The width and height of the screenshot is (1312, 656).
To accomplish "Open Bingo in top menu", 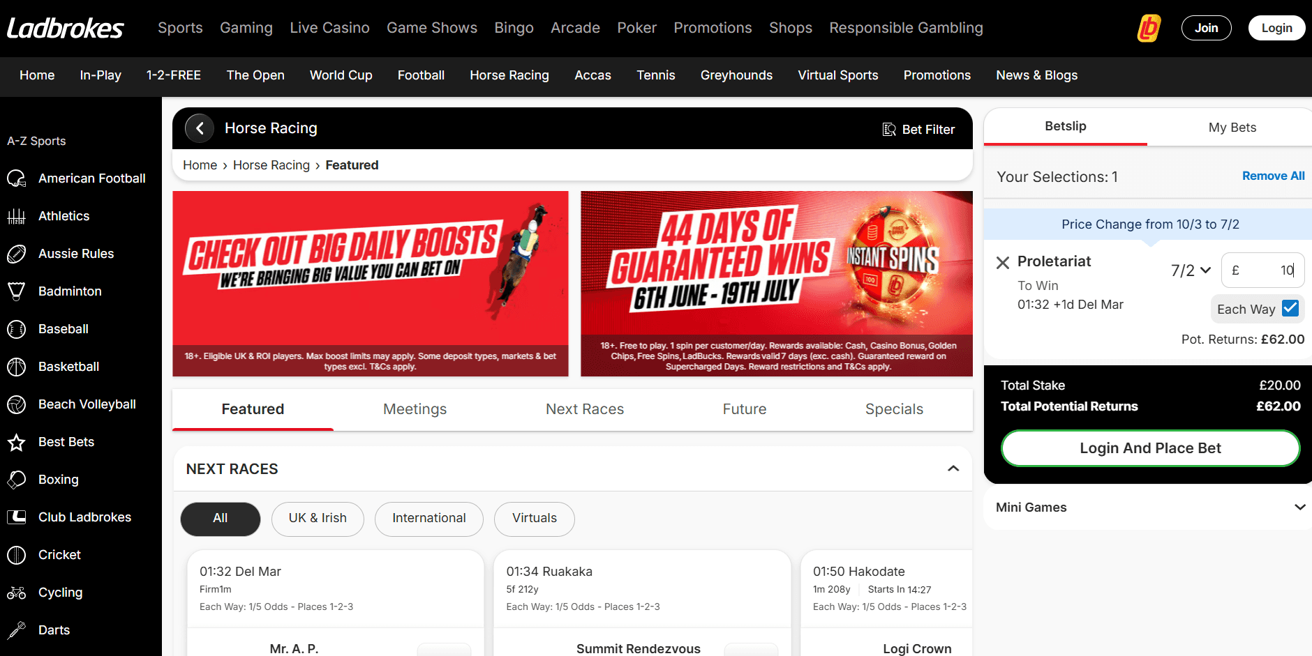I will click(514, 28).
